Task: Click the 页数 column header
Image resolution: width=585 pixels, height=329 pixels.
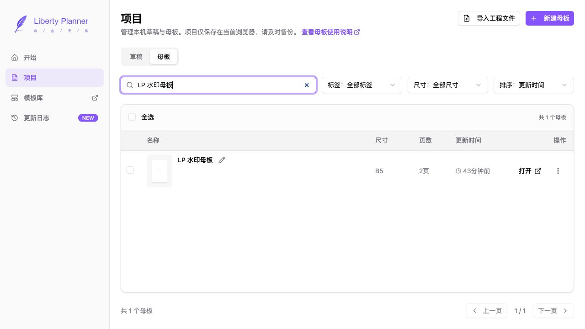Action: pyautogui.click(x=425, y=140)
